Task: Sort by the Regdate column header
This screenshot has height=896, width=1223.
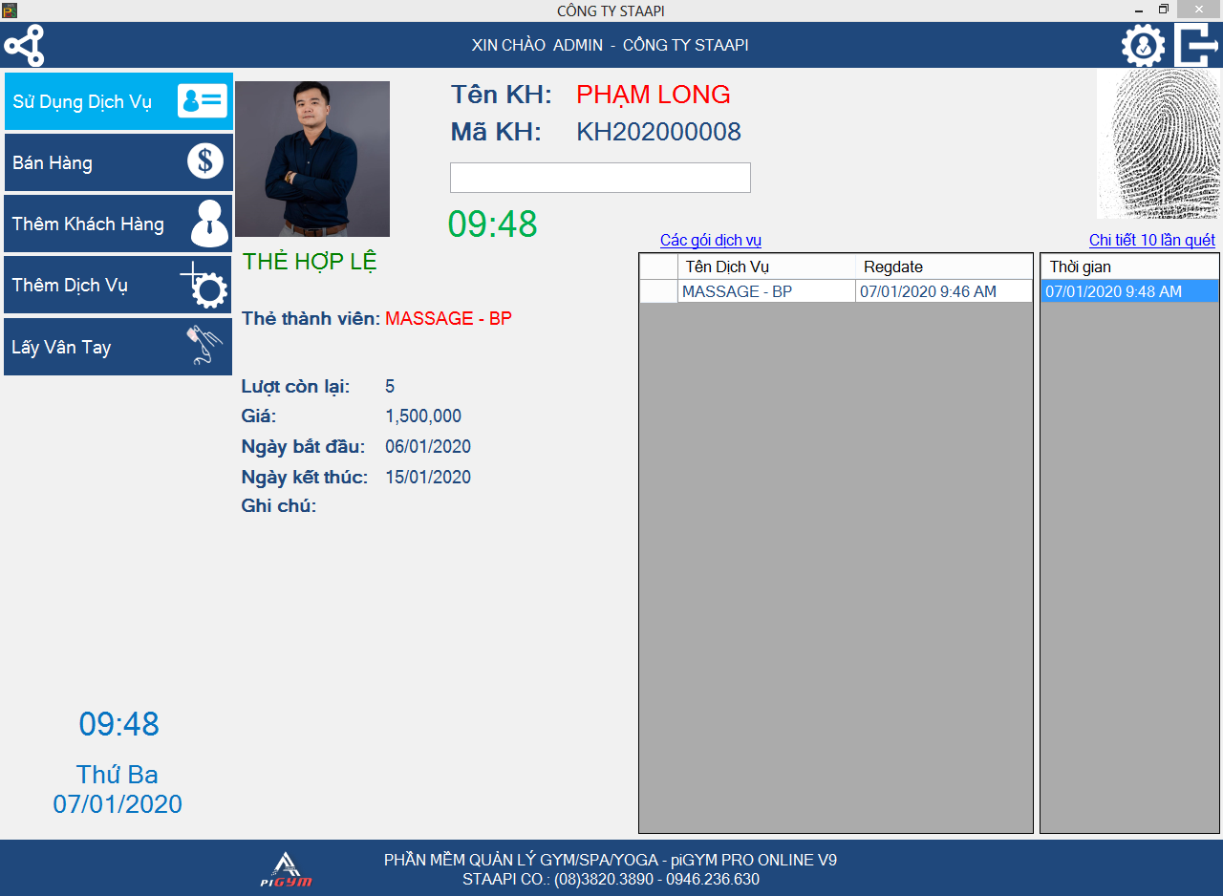Action: (x=942, y=267)
